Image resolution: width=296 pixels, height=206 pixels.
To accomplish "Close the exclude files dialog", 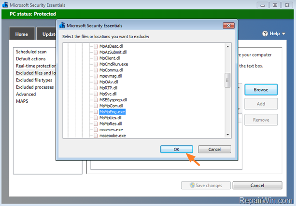I will click(x=228, y=25).
